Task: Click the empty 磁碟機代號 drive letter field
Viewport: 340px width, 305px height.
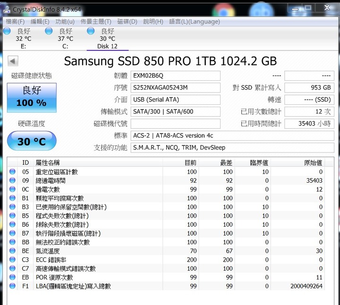Action: [x=175, y=124]
